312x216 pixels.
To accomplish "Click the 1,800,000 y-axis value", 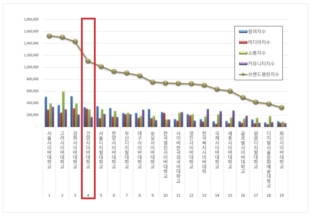I will coord(31,19).
